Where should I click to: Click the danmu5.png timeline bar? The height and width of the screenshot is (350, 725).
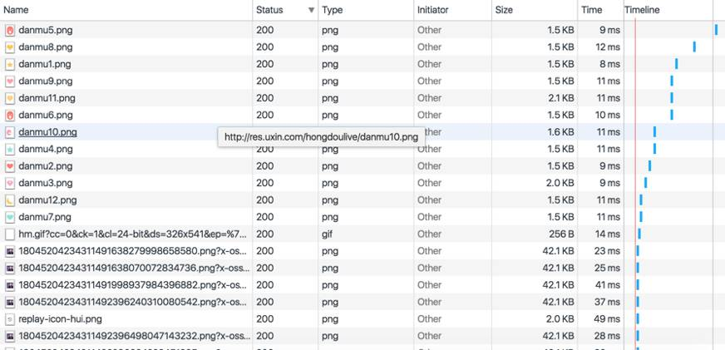pyautogui.click(x=716, y=30)
